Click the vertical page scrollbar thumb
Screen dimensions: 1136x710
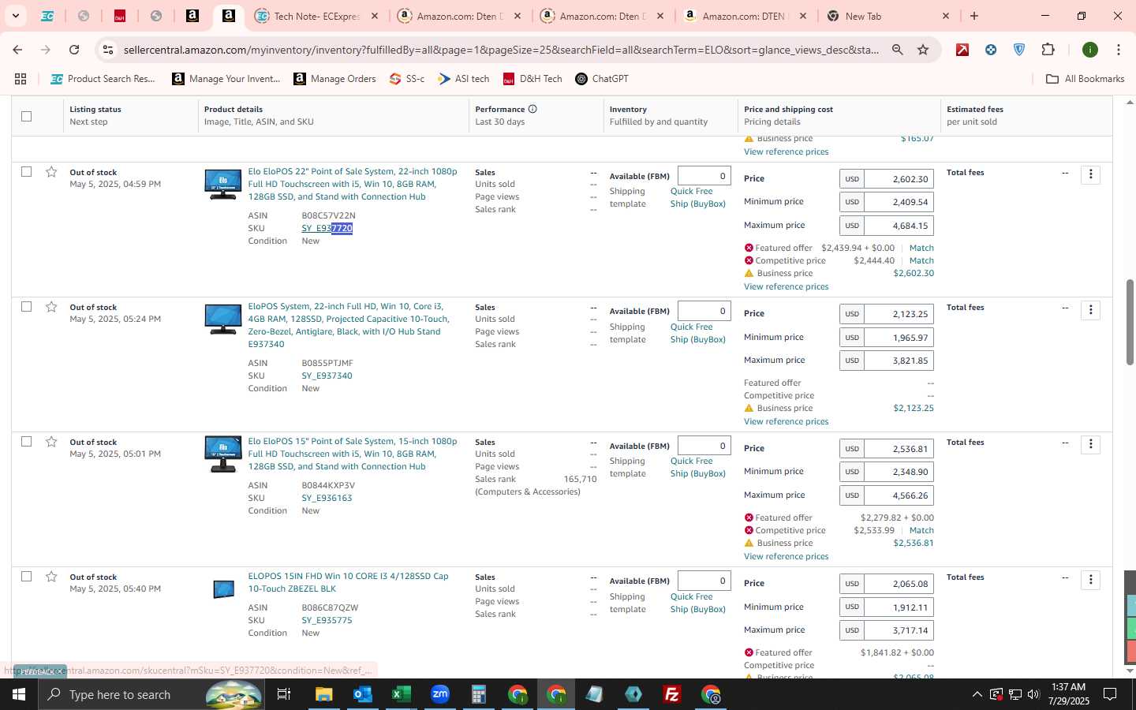pos(1129,321)
